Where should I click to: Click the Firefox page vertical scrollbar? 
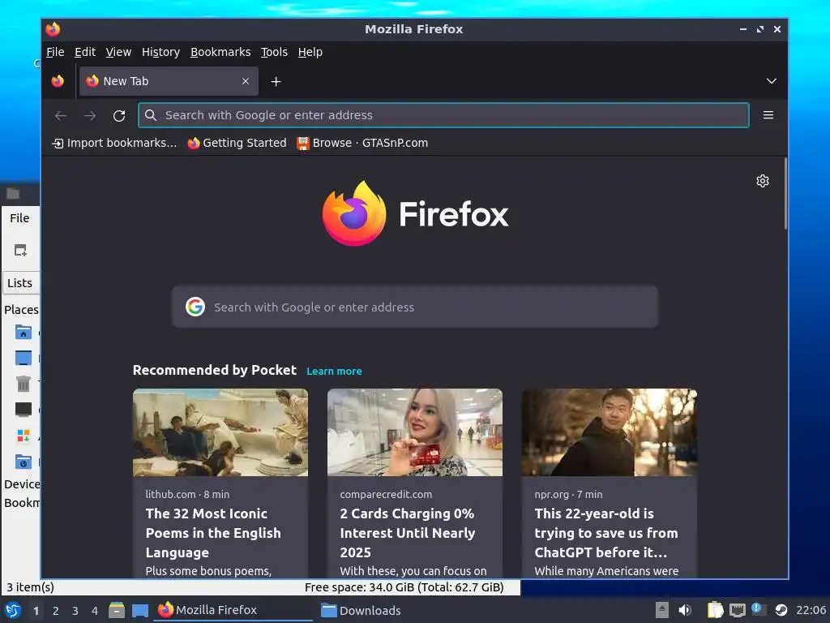785,193
